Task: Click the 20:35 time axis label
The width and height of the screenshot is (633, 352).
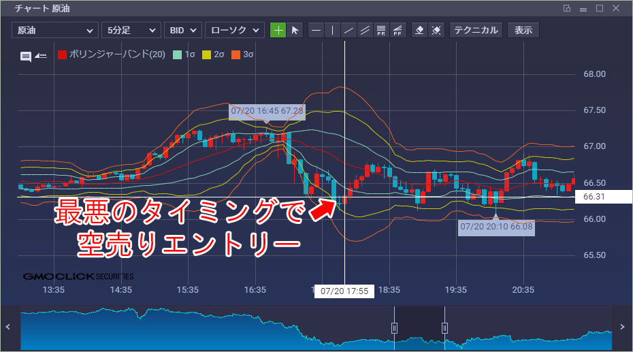Action: 523,290
